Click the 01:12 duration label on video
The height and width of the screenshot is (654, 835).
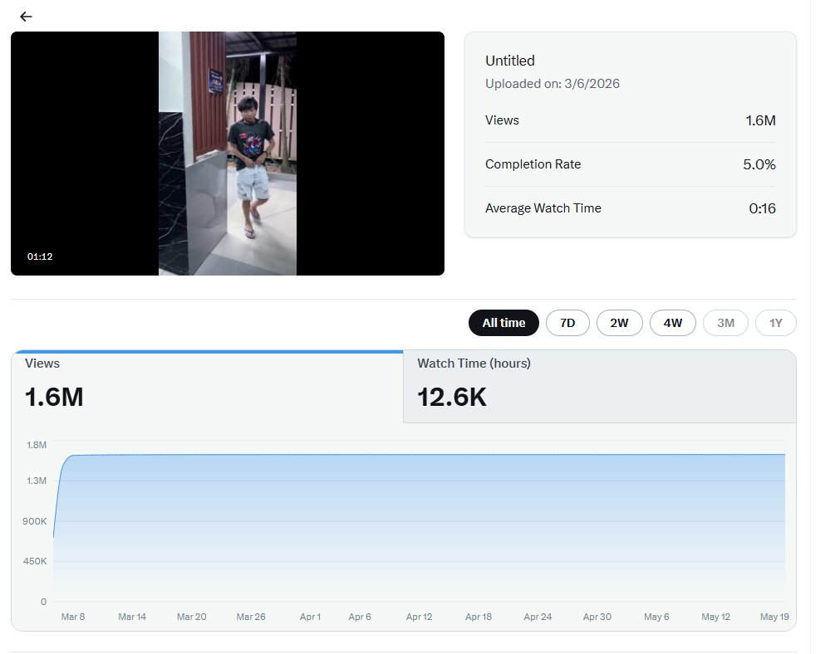tap(40, 256)
